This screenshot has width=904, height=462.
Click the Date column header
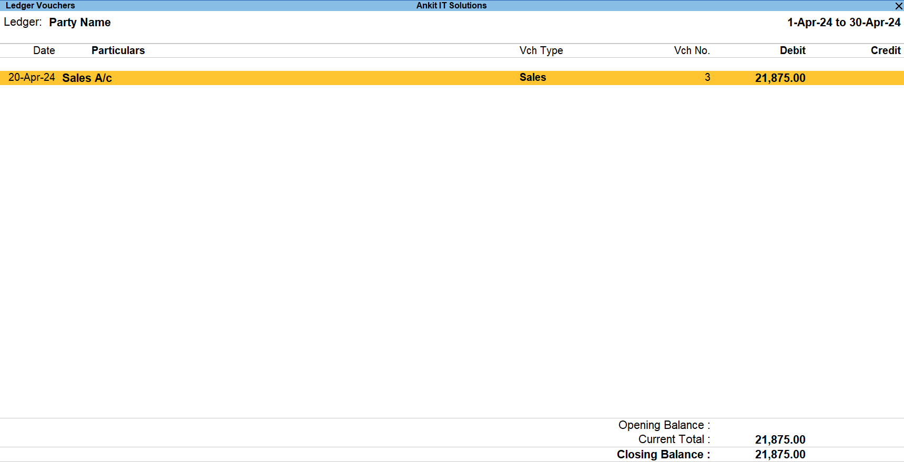pos(44,50)
